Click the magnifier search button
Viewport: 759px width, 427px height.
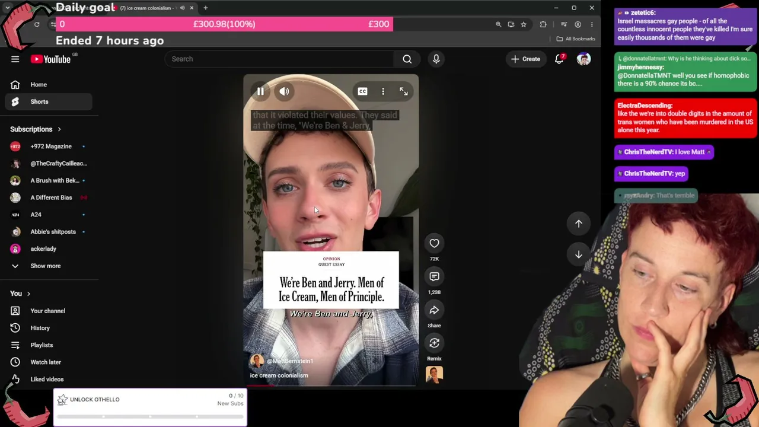coord(407,59)
